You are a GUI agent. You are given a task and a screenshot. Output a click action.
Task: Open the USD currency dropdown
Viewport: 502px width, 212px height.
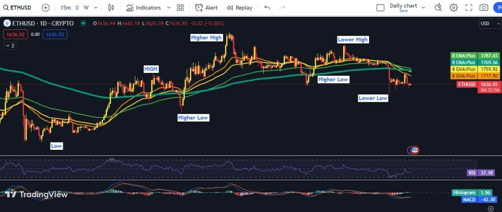pyautogui.click(x=489, y=24)
